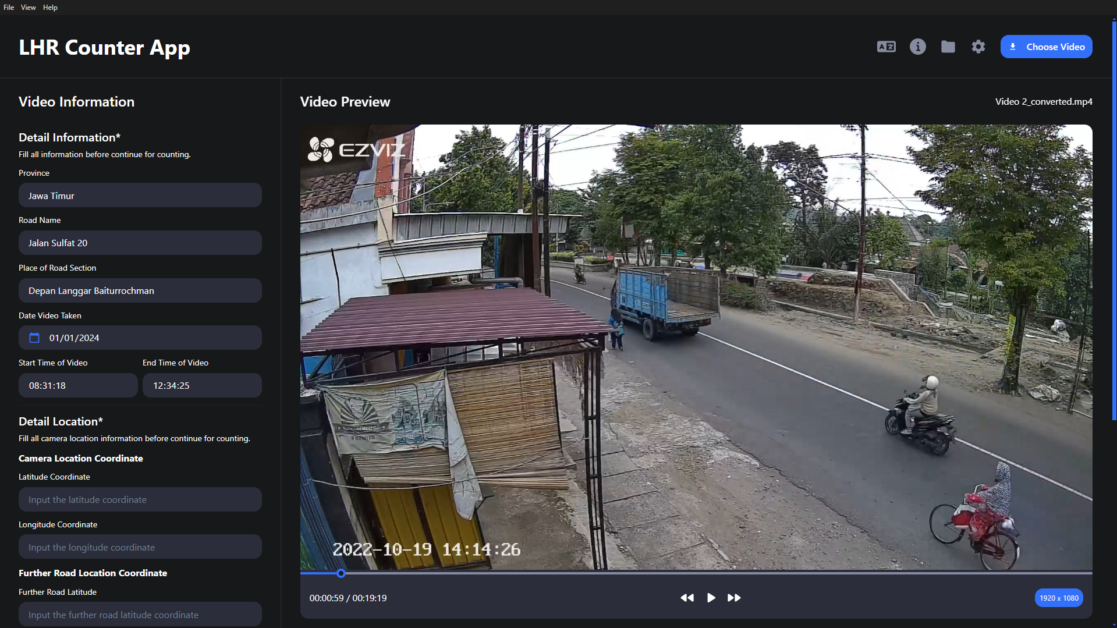Focus the Start Time of Video field
The image size is (1117, 628).
(x=78, y=385)
